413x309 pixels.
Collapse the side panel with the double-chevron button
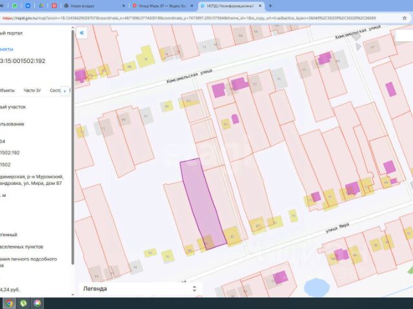tap(82, 33)
